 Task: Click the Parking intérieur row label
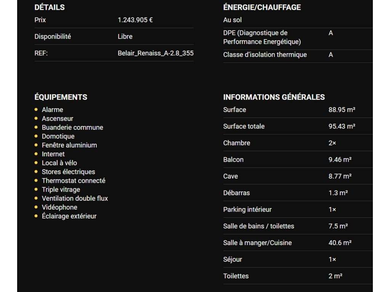[247, 209]
